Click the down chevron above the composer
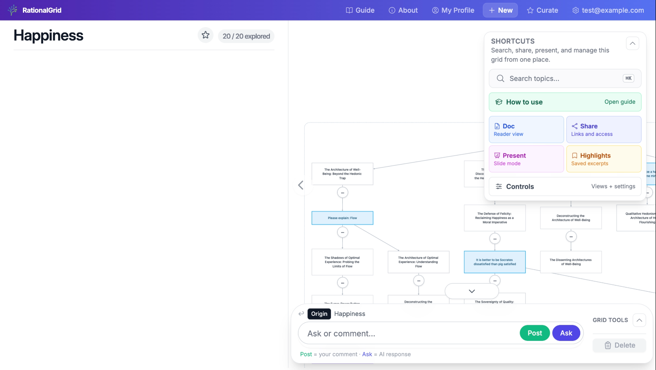This screenshot has height=370, width=656. point(472,291)
